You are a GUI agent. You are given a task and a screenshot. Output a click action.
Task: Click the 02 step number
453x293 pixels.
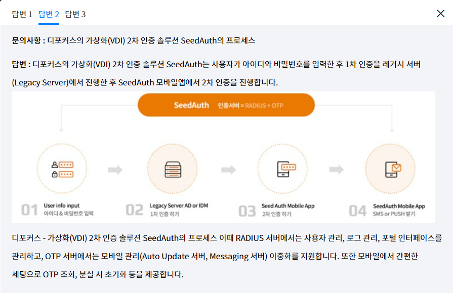[x=135, y=210]
